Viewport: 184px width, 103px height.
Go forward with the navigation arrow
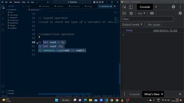51,2
